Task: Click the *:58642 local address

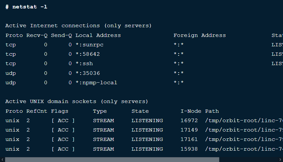Action: point(88,54)
